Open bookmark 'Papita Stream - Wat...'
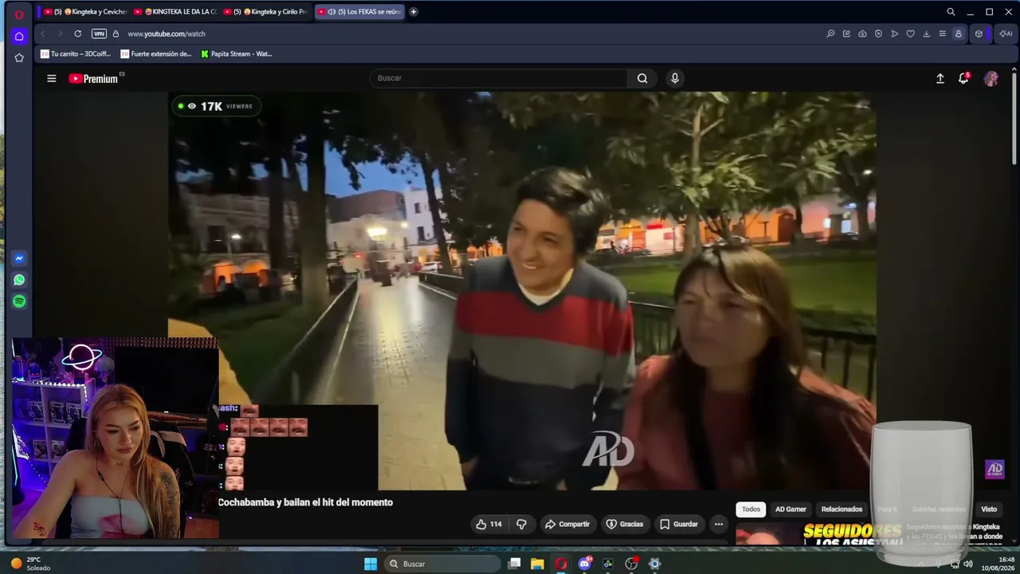This screenshot has width=1020, height=574. 237,54
